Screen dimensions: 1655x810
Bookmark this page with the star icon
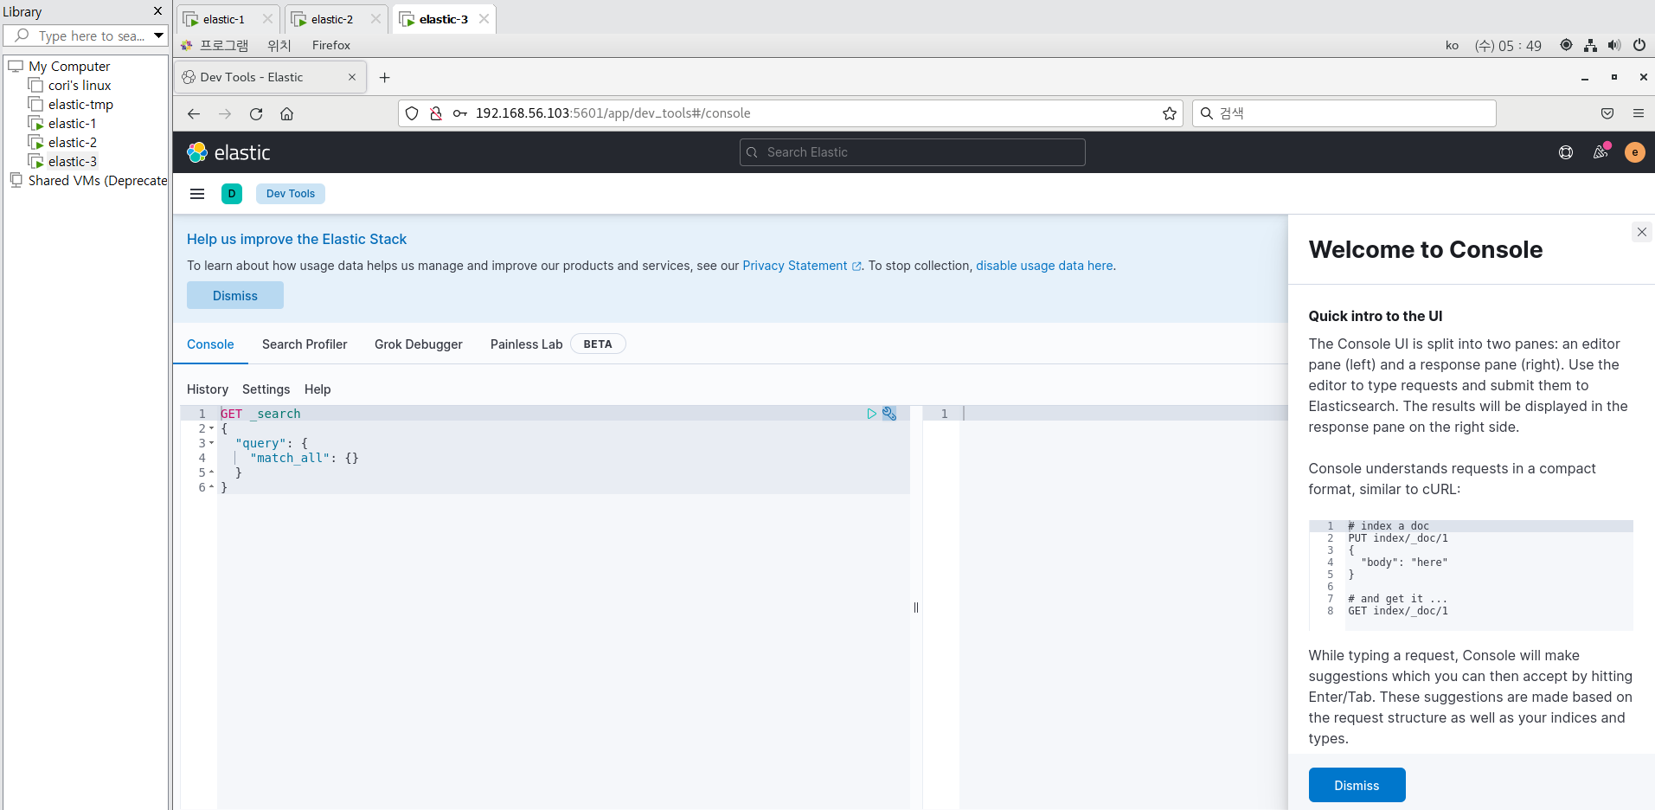coord(1170,113)
